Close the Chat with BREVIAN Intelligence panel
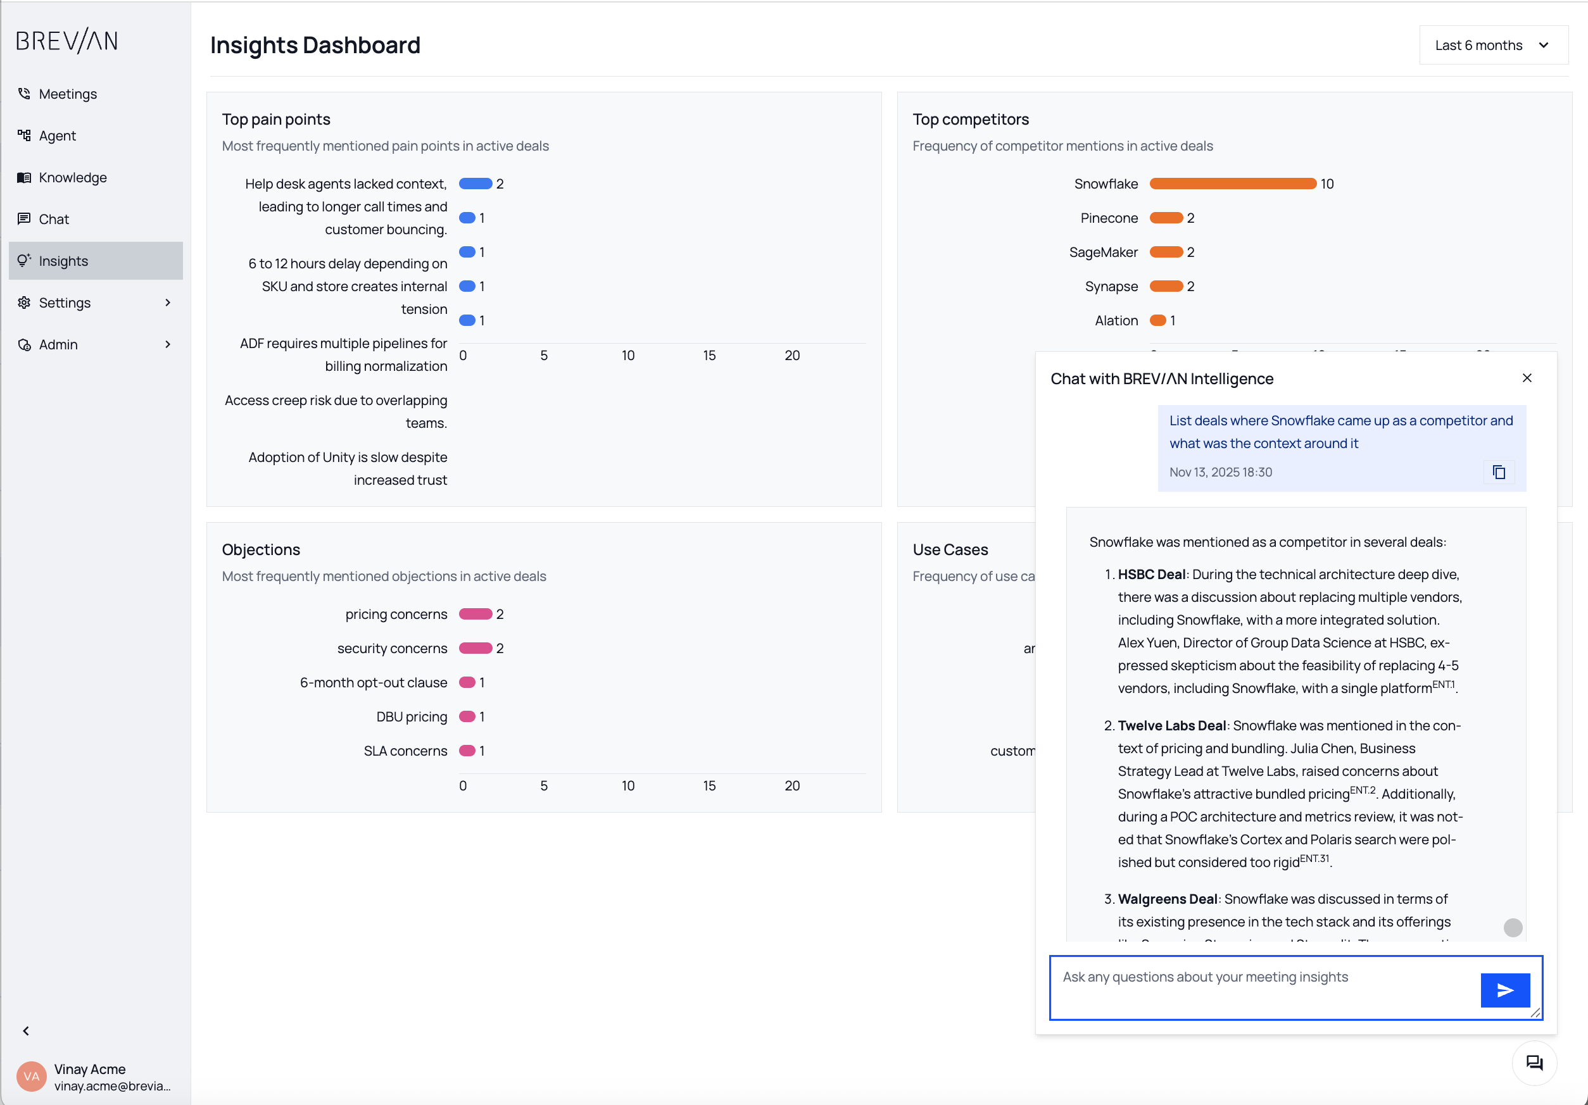Viewport: 1588px width, 1105px height. point(1527,378)
